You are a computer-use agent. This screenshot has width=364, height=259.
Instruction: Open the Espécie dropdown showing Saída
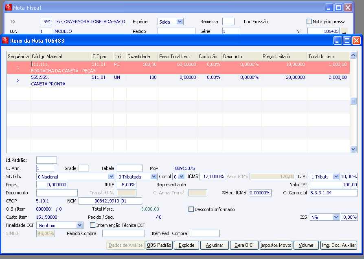[180, 22]
